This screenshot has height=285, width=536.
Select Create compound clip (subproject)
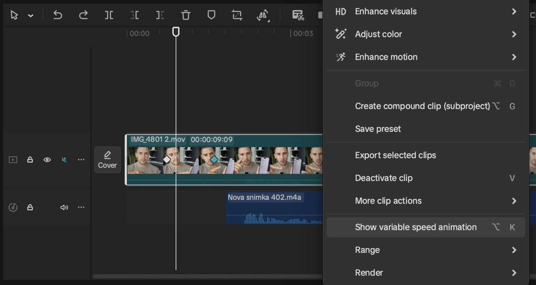coord(422,106)
